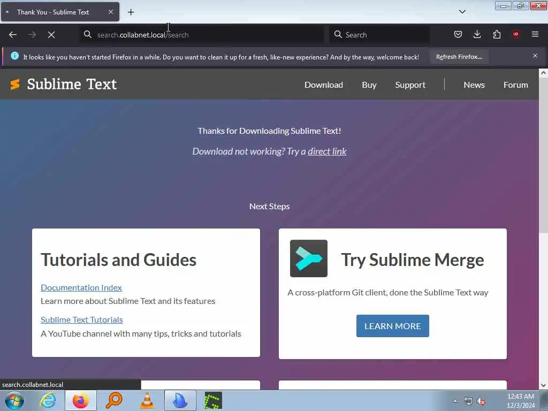Dismiss the Firefox refresh notification bar
Viewport: 548px width, 411px height.
pos(535,56)
